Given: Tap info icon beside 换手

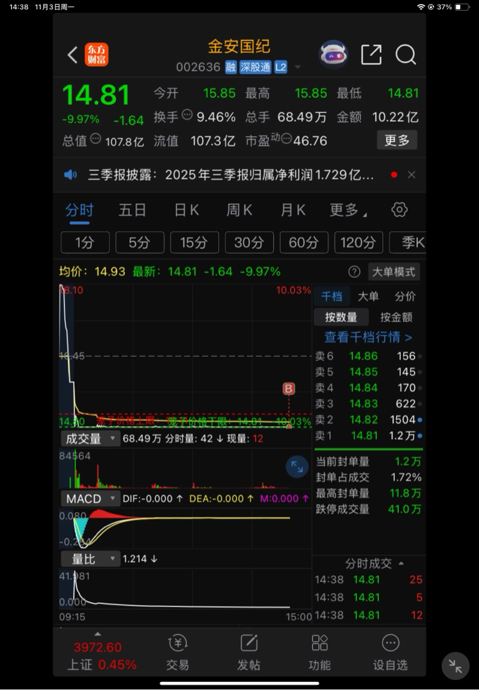Looking at the screenshot, I should (187, 115).
